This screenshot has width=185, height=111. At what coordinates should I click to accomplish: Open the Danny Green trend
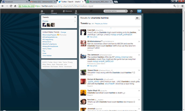point(47,49)
